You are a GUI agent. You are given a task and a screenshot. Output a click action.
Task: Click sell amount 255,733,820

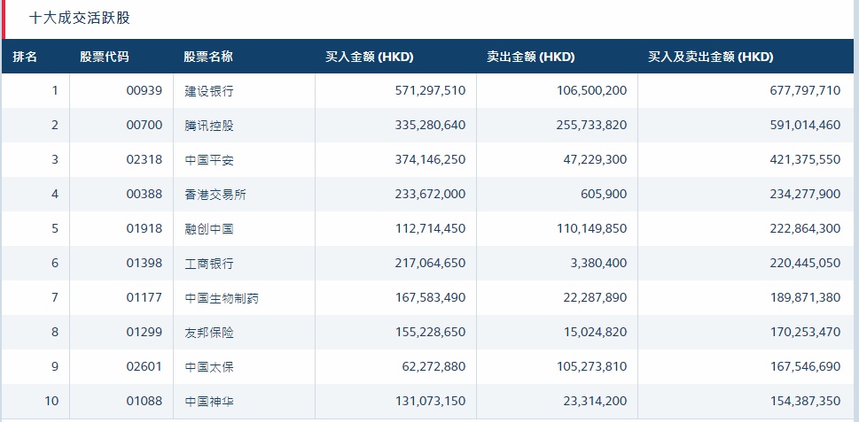pos(591,125)
